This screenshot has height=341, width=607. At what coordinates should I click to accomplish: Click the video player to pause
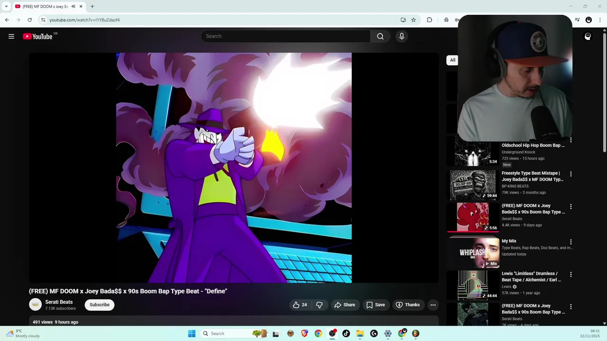pos(234,168)
